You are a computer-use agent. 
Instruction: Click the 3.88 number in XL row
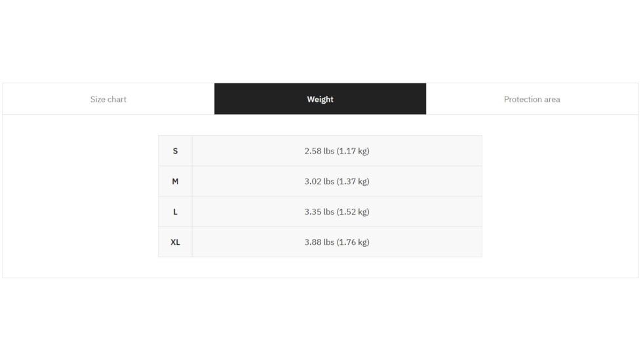pyautogui.click(x=313, y=242)
